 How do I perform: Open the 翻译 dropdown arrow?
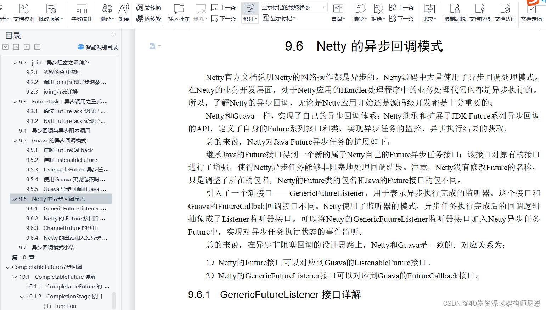[x=113, y=19]
